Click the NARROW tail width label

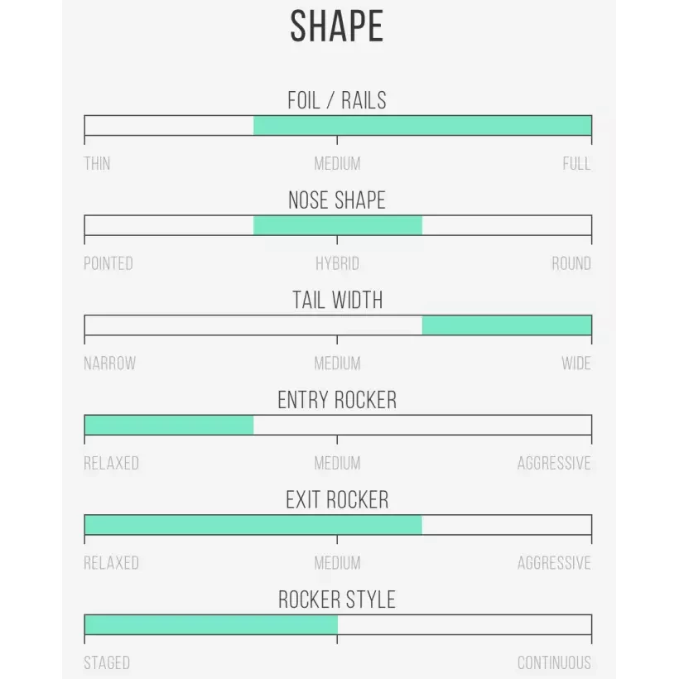110,364
